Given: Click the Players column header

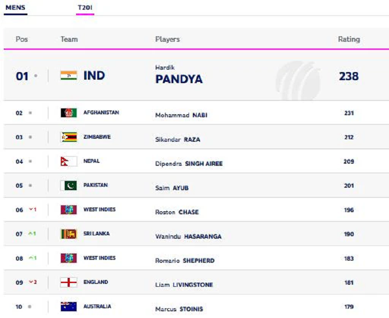Looking at the screenshot, I should click(x=167, y=39).
